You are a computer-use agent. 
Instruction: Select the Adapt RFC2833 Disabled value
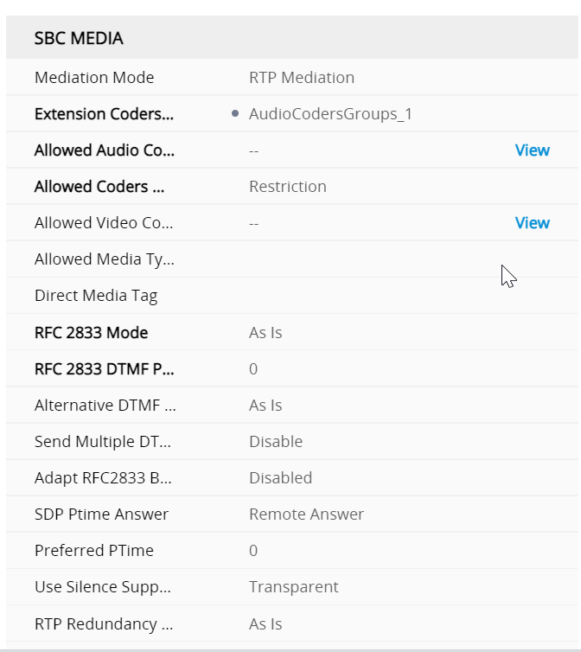280,478
